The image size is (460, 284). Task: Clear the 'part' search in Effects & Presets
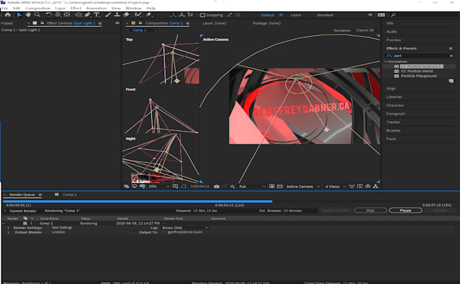(451, 55)
